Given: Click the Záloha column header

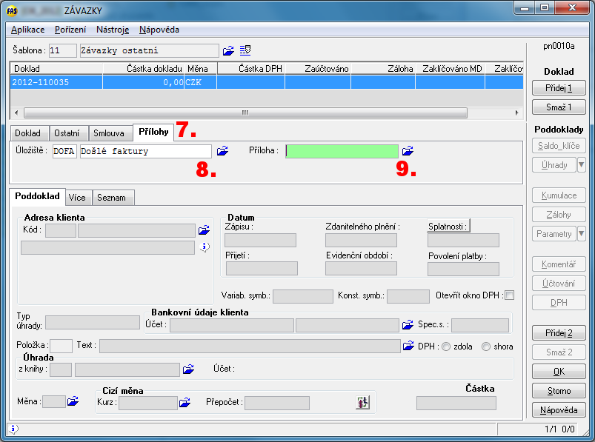Looking at the screenshot, I should coord(383,69).
